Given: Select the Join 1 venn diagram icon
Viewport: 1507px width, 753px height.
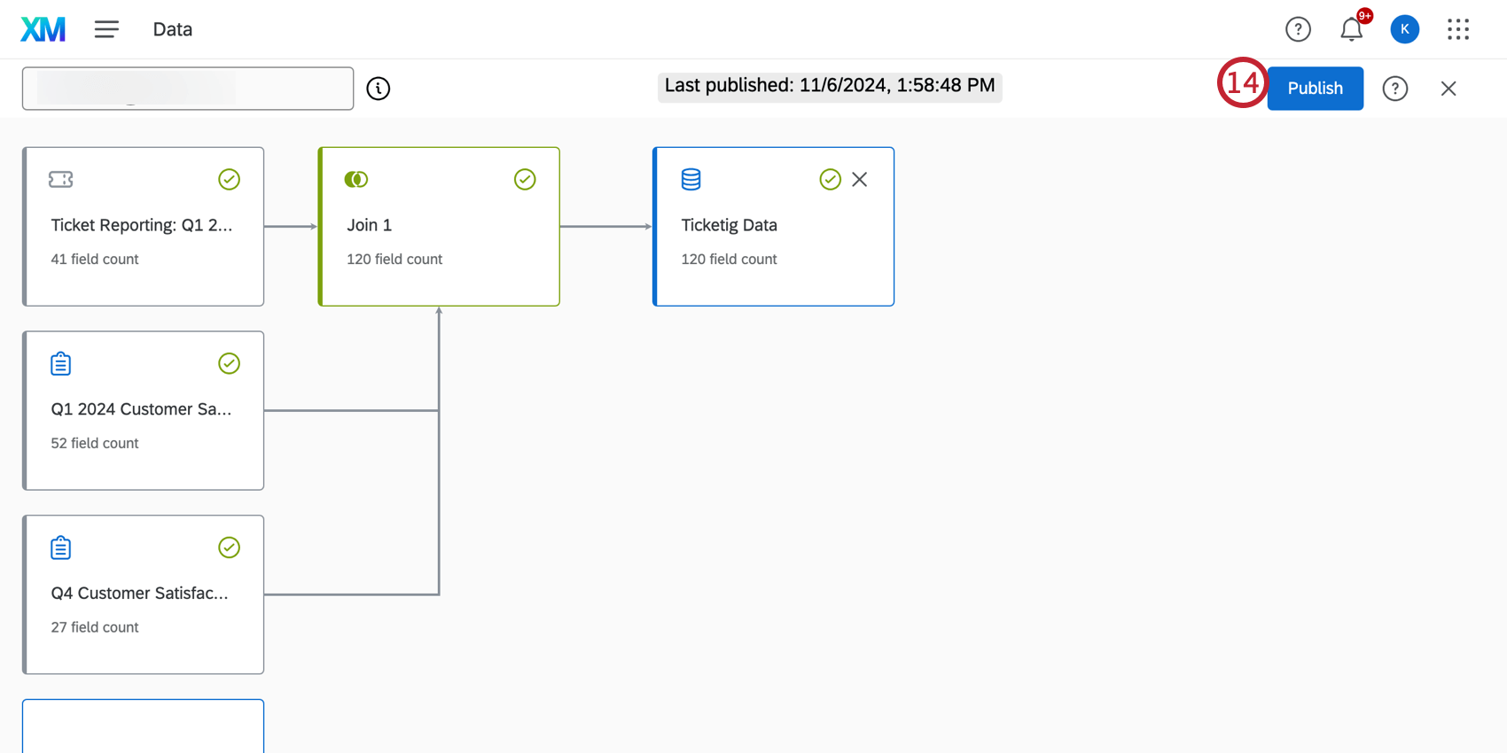Looking at the screenshot, I should 356,179.
